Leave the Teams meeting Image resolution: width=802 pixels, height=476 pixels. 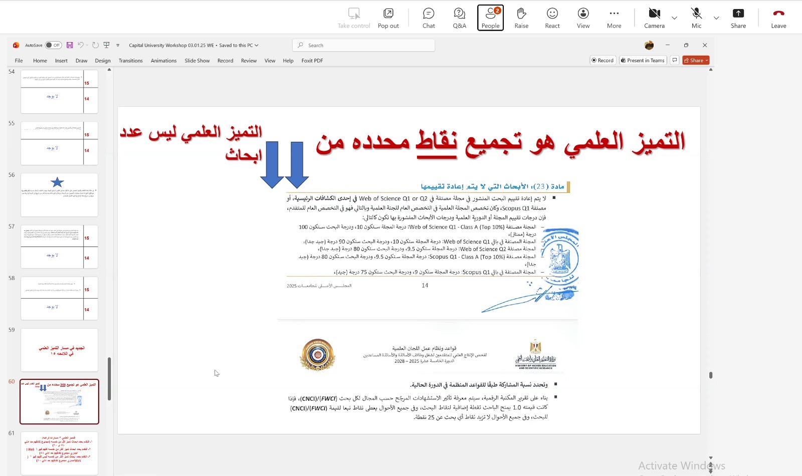click(778, 18)
